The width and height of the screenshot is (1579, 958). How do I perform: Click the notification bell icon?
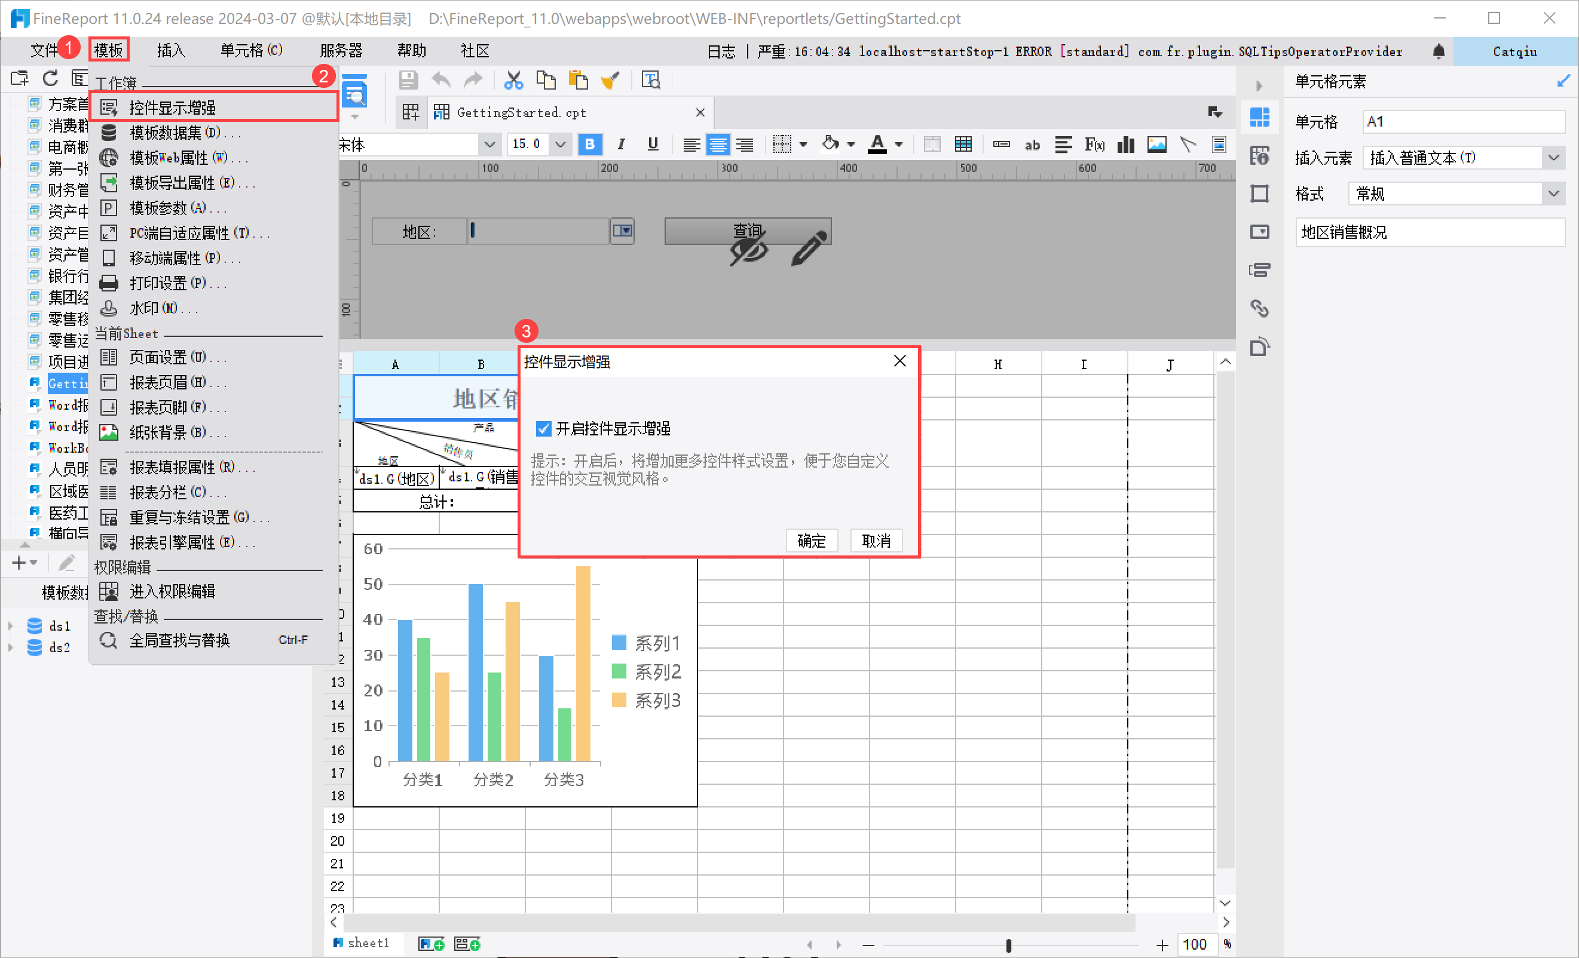pos(1439,51)
